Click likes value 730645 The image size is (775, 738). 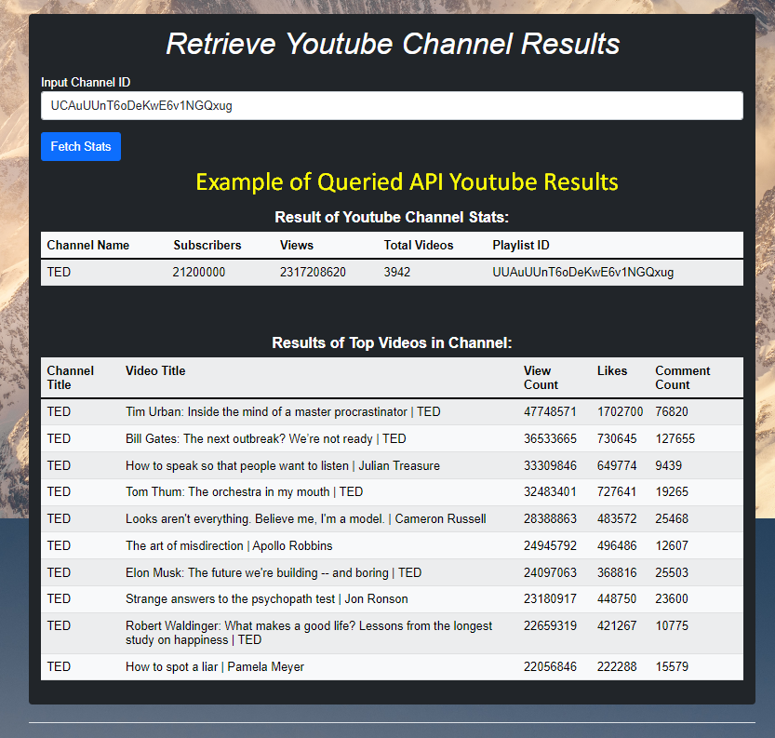coord(617,438)
